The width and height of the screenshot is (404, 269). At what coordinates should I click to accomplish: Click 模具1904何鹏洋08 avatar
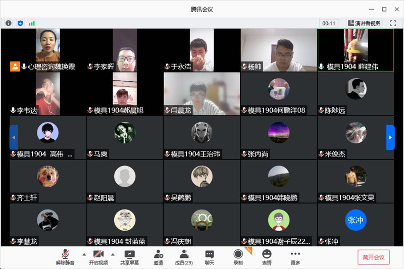pyautogui.click(x=279, y=89)
